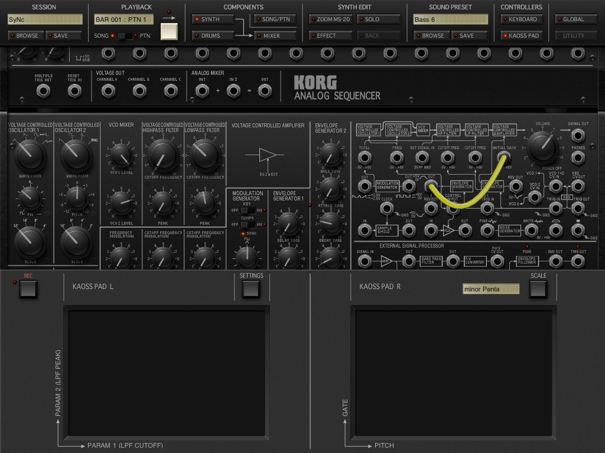Click the SIGNAL OUT jack
Screen dimensions: 605x453
578,136
